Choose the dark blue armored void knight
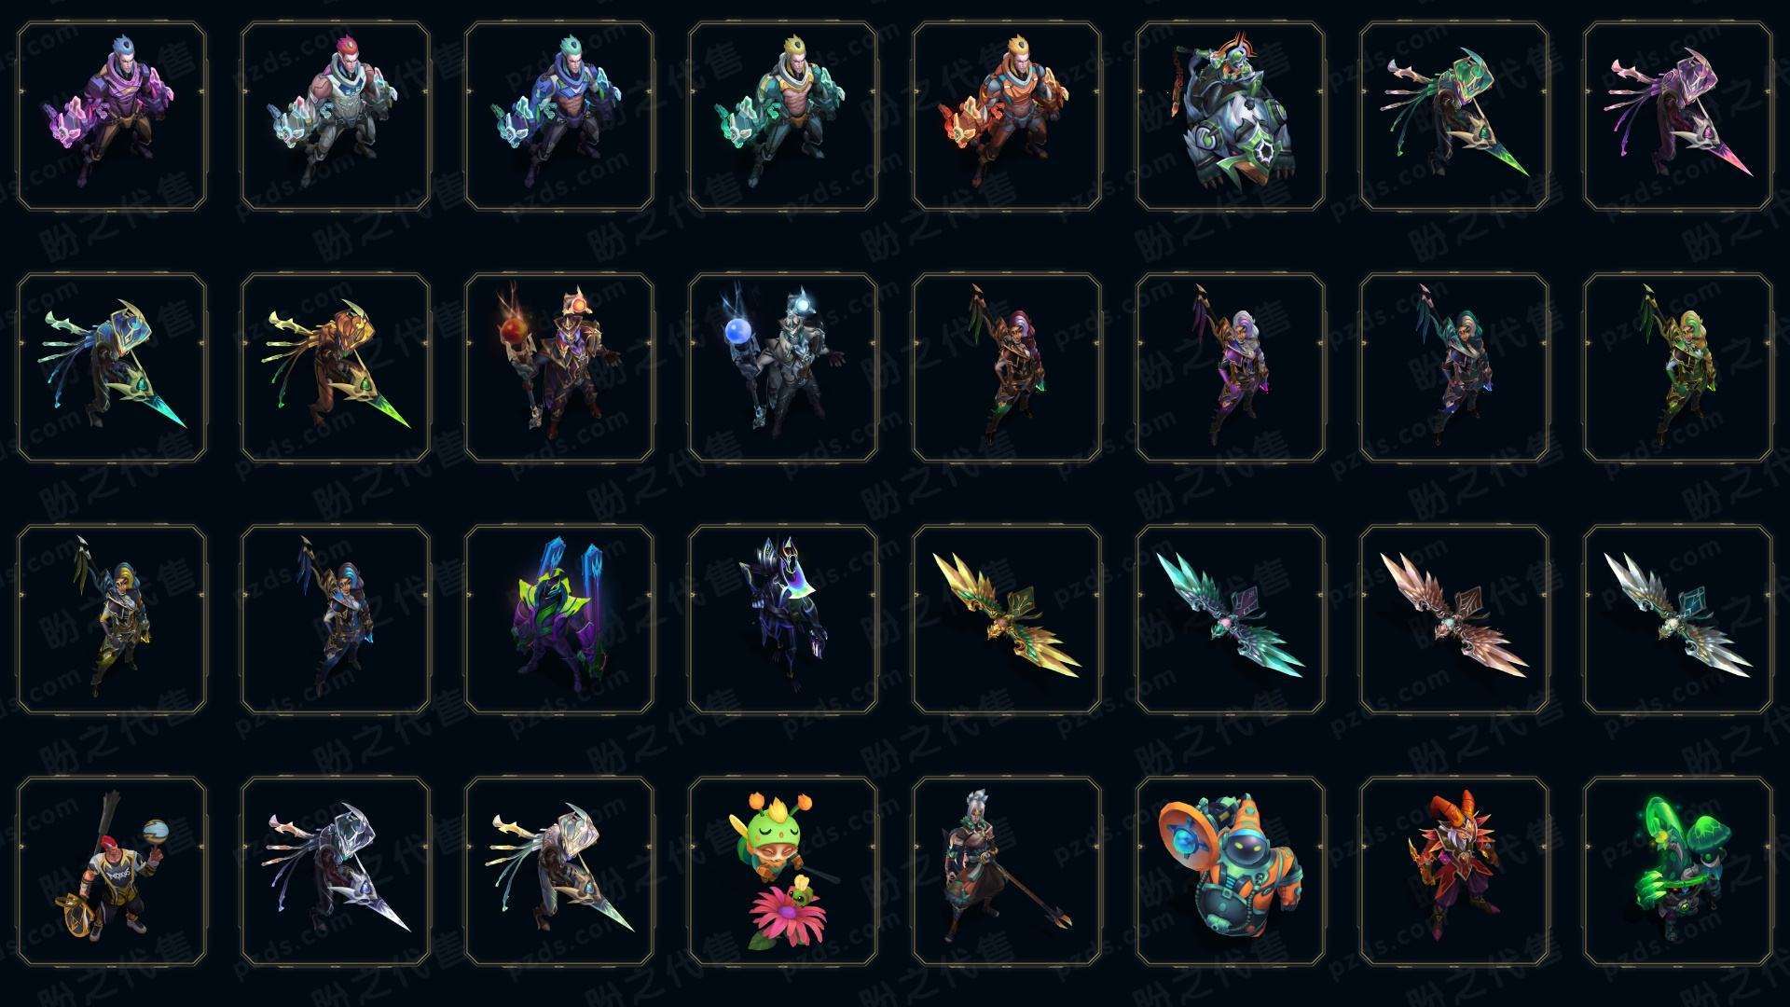 (x=783, y=619)
